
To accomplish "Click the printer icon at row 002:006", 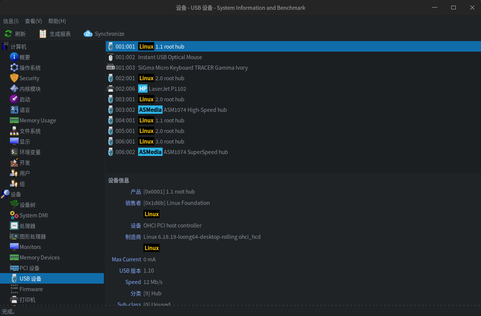I will [111, 89].
